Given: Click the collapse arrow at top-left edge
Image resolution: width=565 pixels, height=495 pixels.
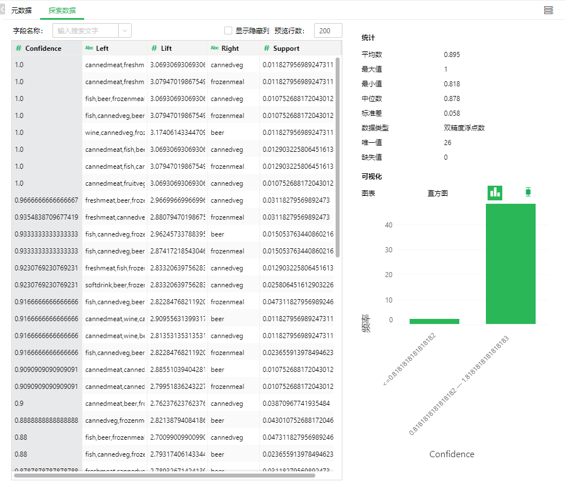Looking at the screenshot, I should [x=2, y=10].
